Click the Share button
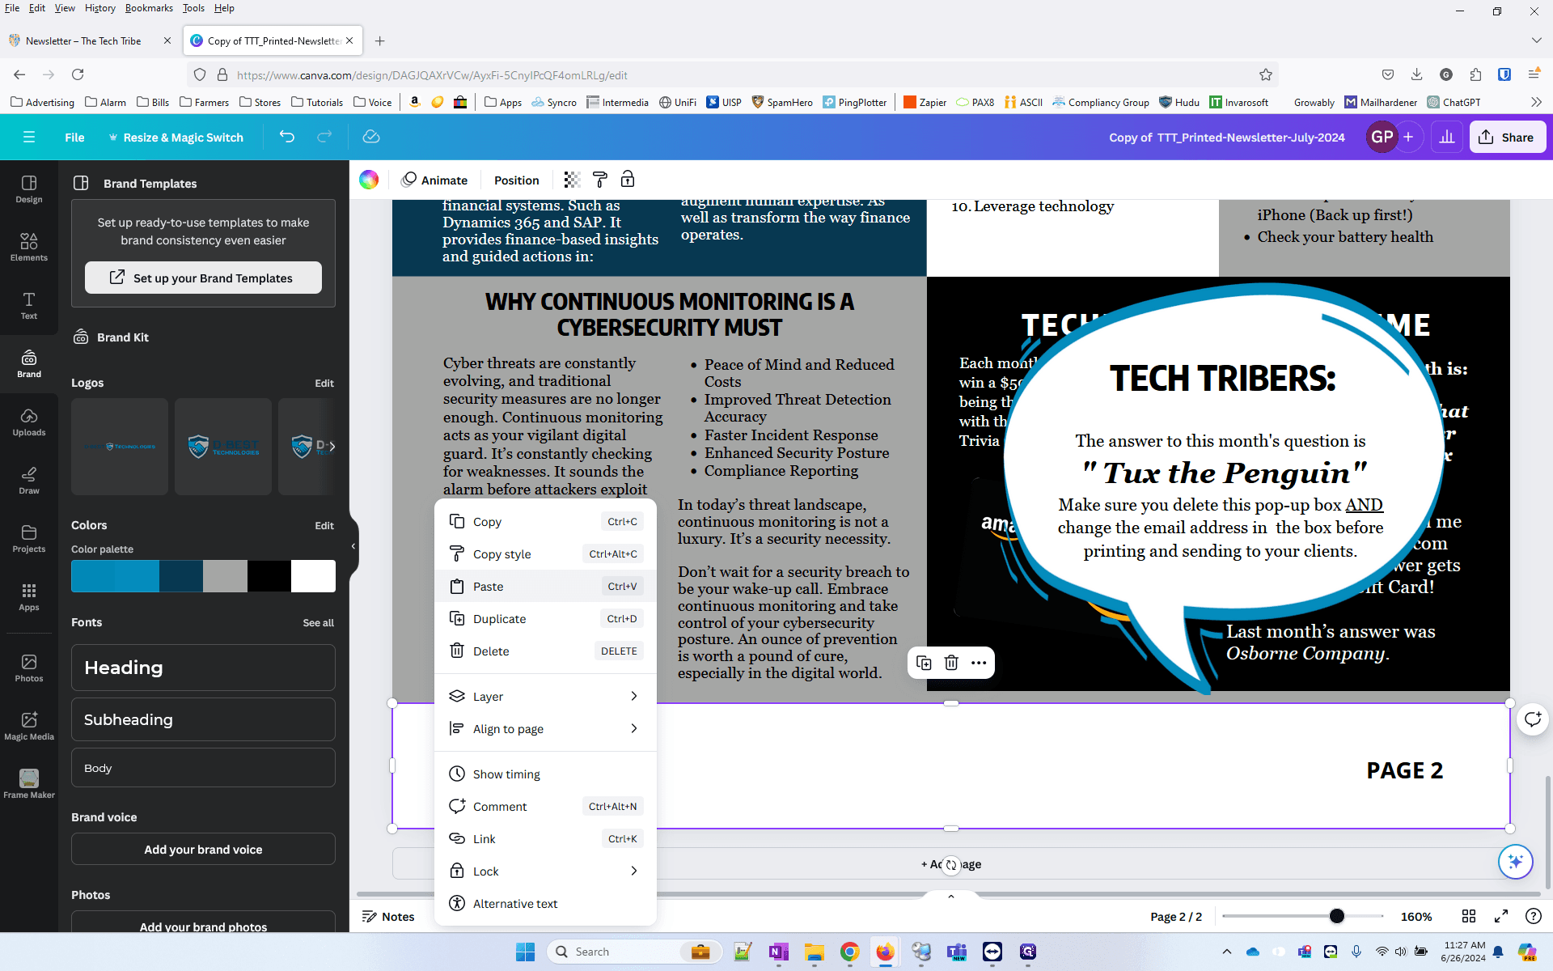 click(1507, 137)
